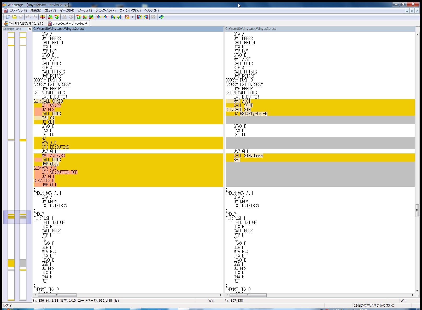Create a new document with the New toolbar icon
This screenshot has width=422, height=310.
pyautogui.click(x=8, y=17)
